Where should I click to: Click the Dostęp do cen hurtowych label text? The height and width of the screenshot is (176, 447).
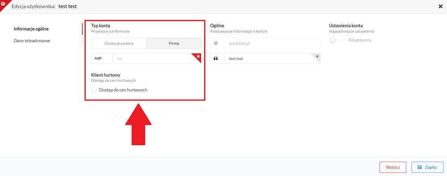pos(123,90)
